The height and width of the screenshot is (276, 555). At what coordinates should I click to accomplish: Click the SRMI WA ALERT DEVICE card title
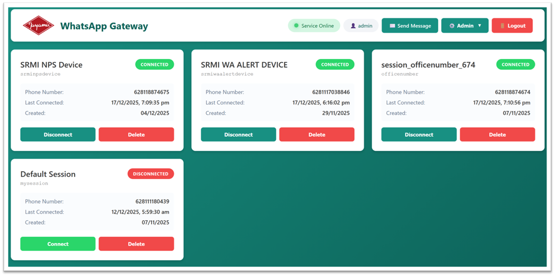click(x=244, y=65)
